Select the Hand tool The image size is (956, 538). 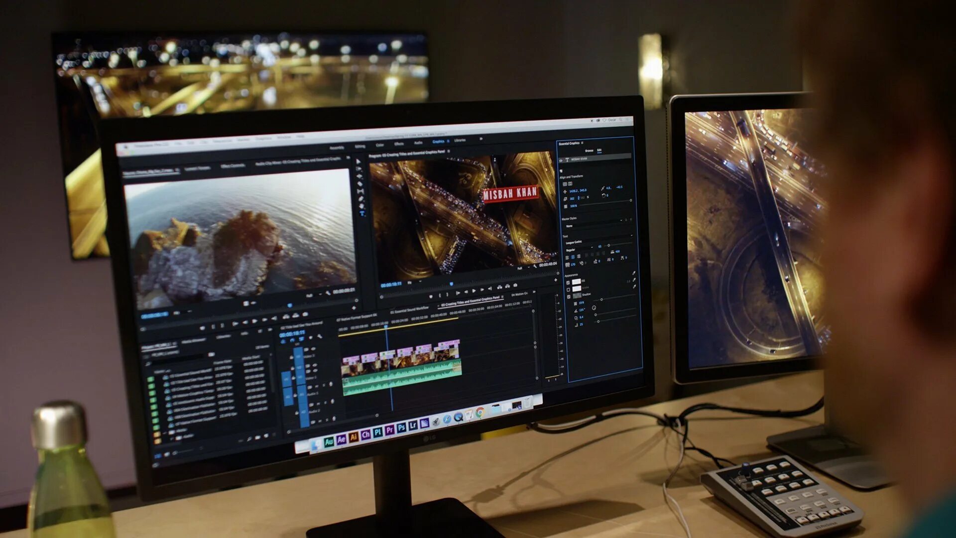pos(361,206)
